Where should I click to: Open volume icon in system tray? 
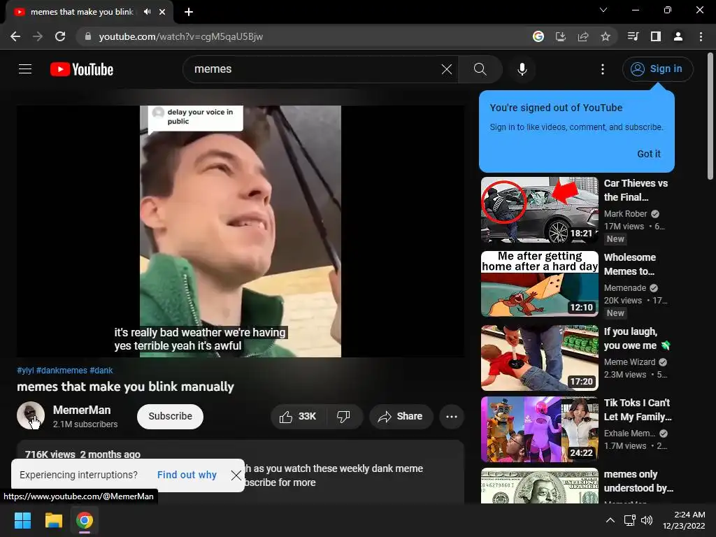click(647, 520)
